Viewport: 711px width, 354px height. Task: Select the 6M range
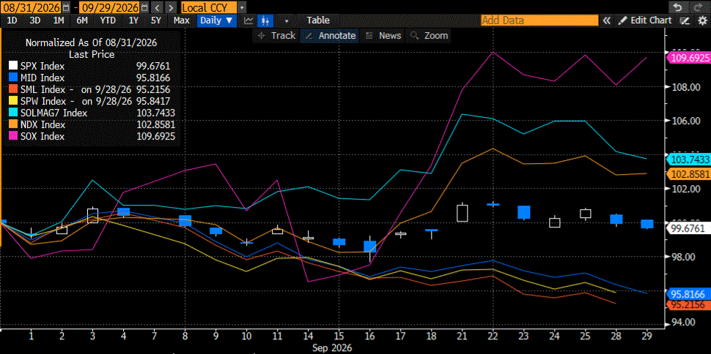[x=82, y=20]
